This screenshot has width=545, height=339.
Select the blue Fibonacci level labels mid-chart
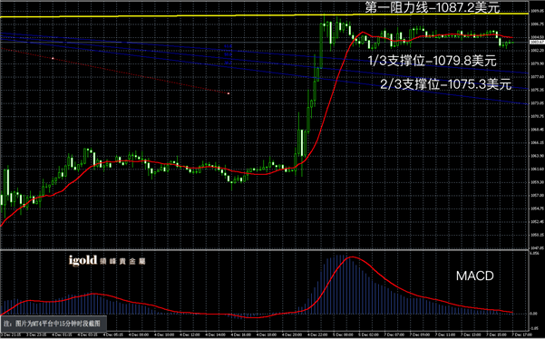(x=228, y=54)
